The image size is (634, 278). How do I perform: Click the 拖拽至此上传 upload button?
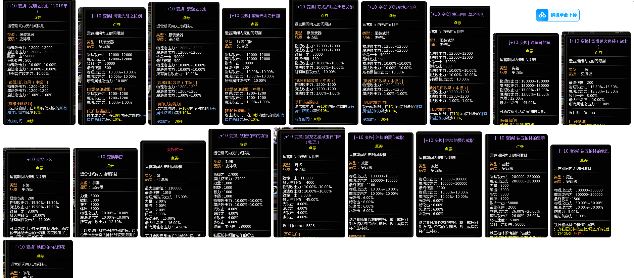[563, 15]
